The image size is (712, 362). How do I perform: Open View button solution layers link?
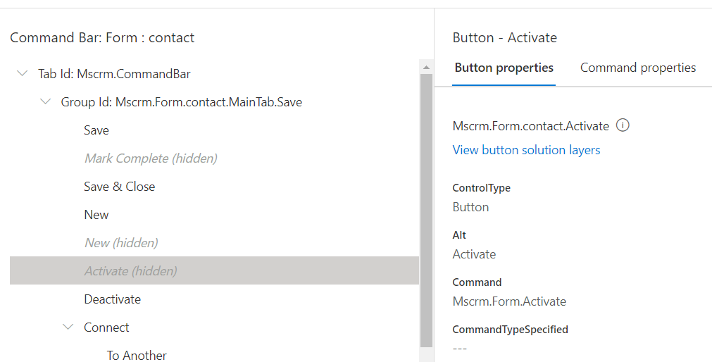(526, 149)
